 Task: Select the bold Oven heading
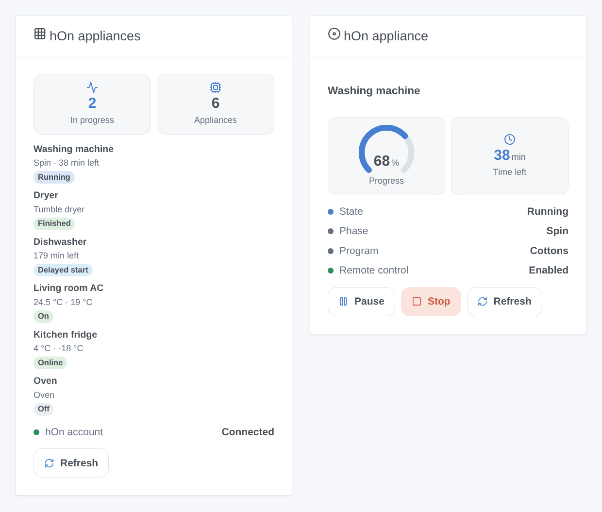click(x=45, y=381)
